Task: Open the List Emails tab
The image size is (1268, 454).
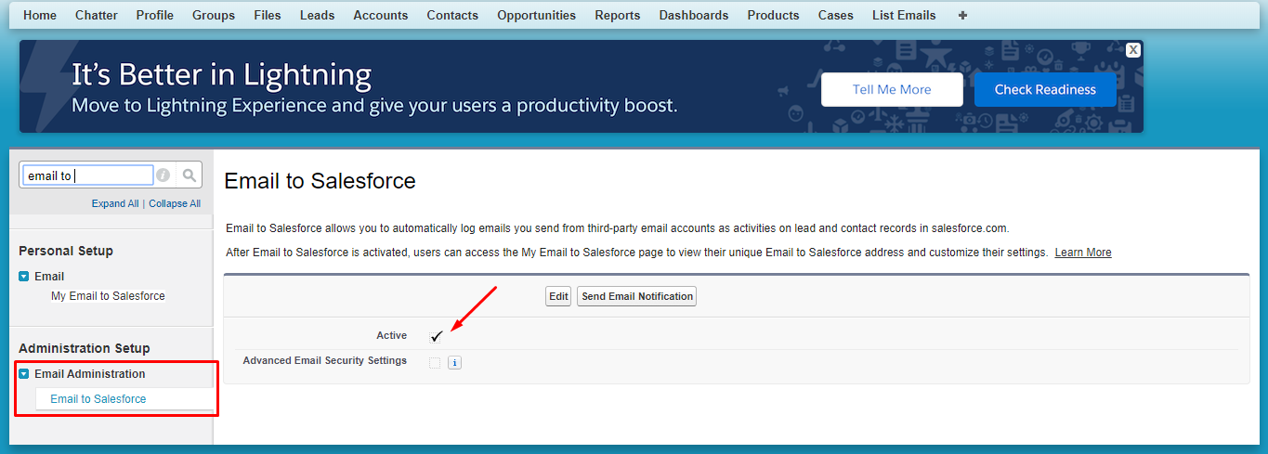Action: pyautogui.click(x=904, y=15)
